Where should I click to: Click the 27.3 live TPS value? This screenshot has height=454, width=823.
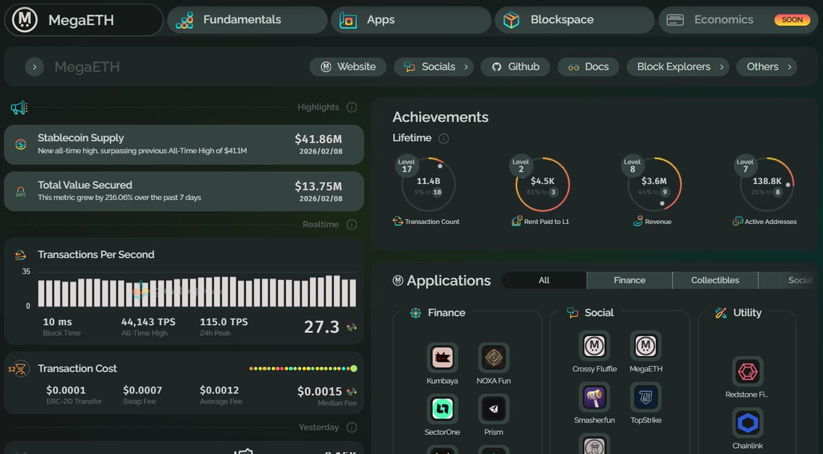(x=322, y=327)
